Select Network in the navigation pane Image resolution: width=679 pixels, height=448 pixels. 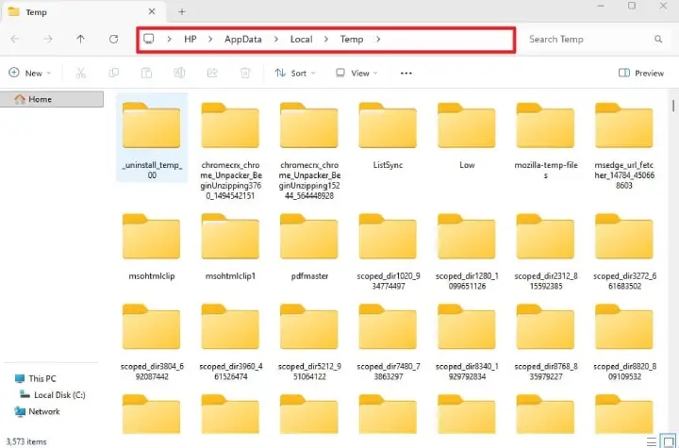click(37, 411)
